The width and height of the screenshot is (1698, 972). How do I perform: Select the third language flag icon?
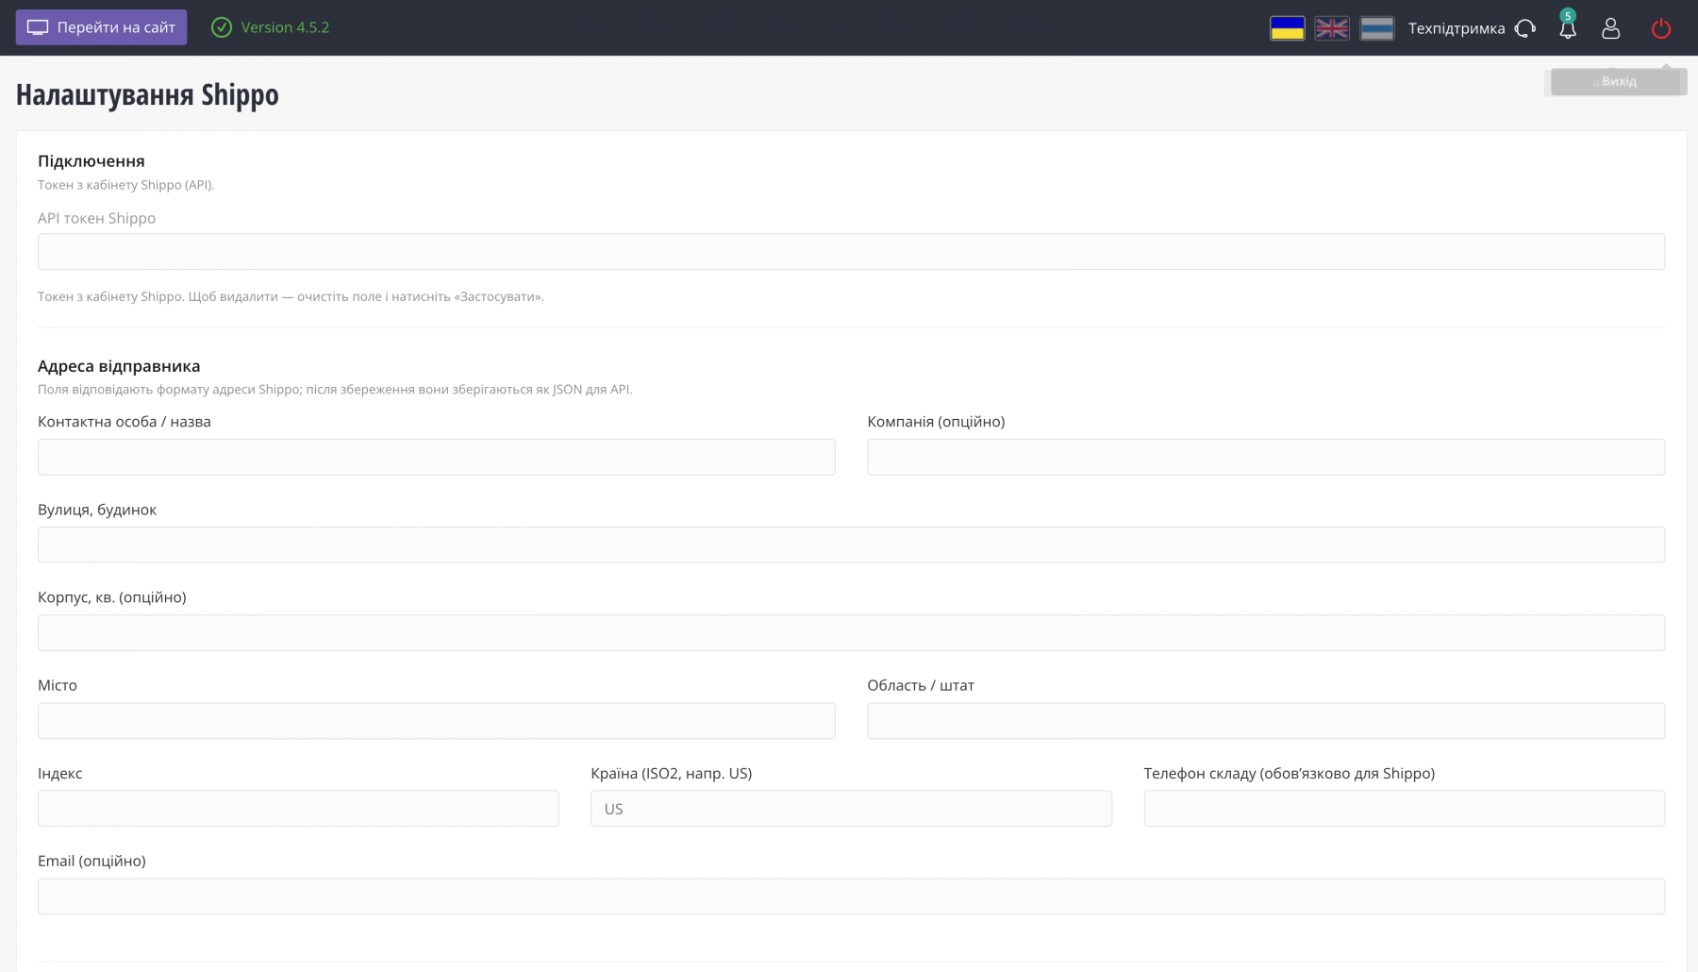tap(1377, 28)
